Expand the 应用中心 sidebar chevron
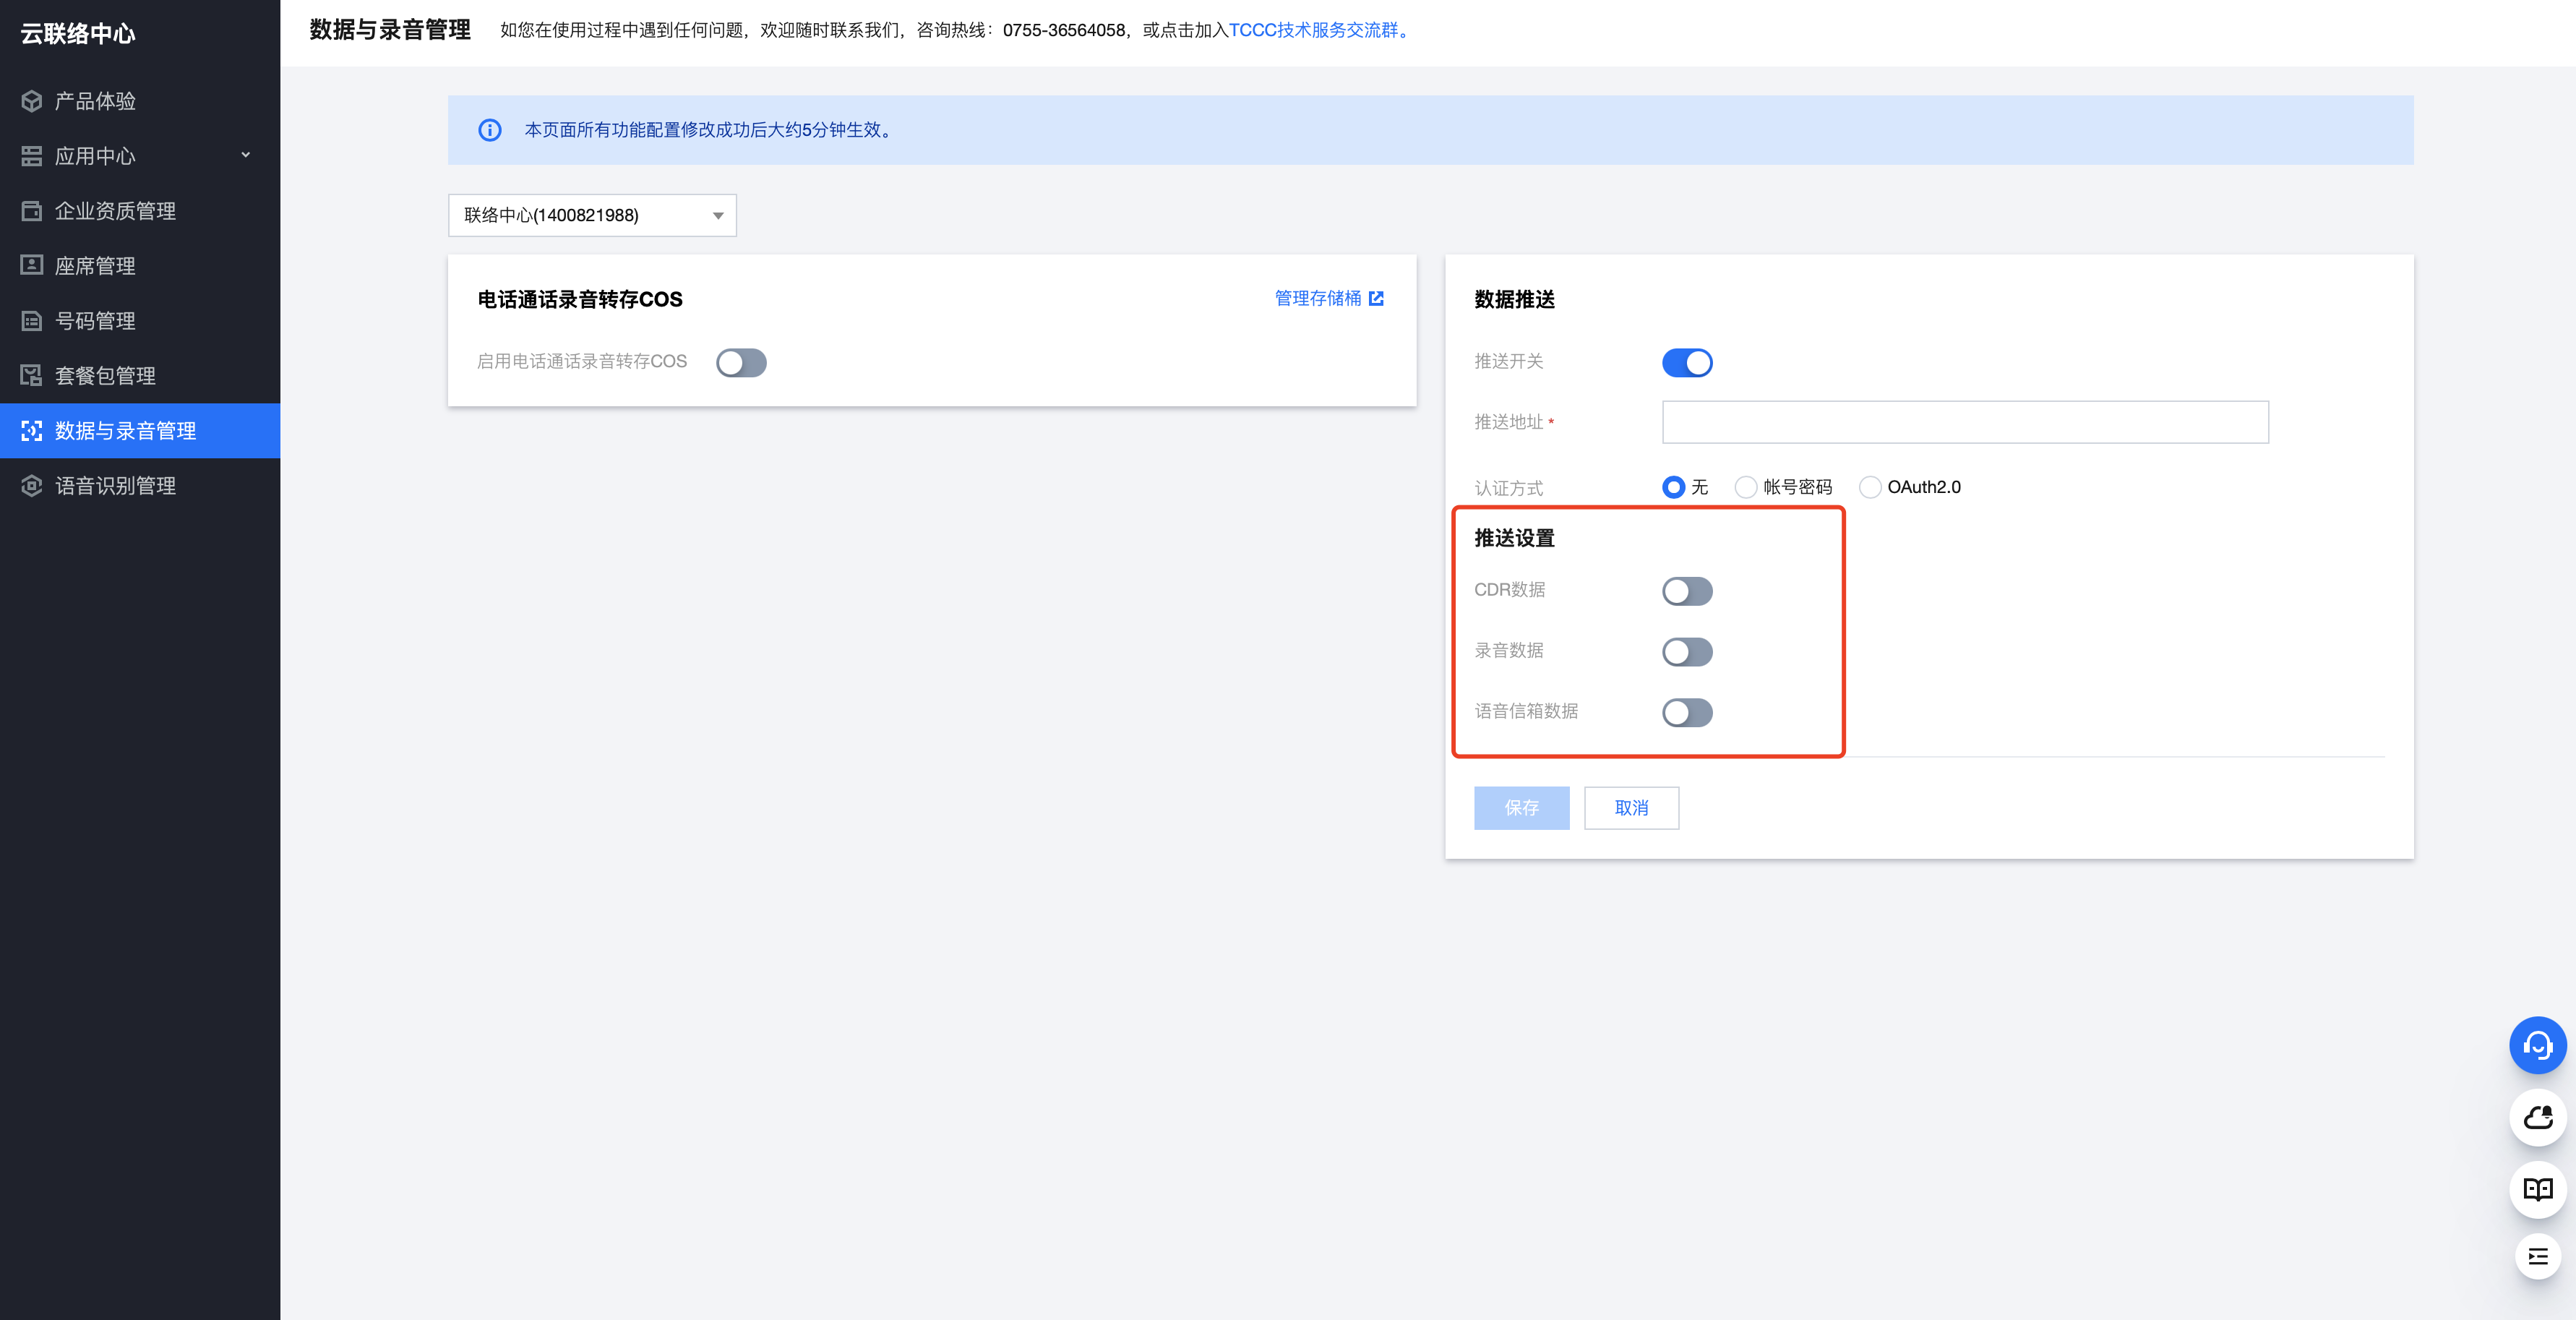2576x1320 pixels. (246, 155)
